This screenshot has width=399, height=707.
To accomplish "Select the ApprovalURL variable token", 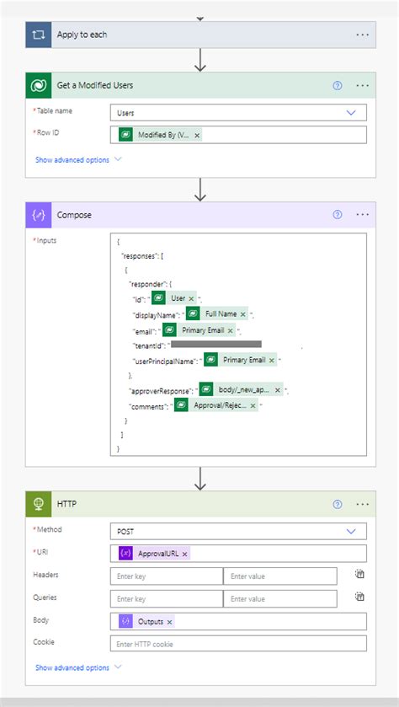I will [x=155, y=554].
